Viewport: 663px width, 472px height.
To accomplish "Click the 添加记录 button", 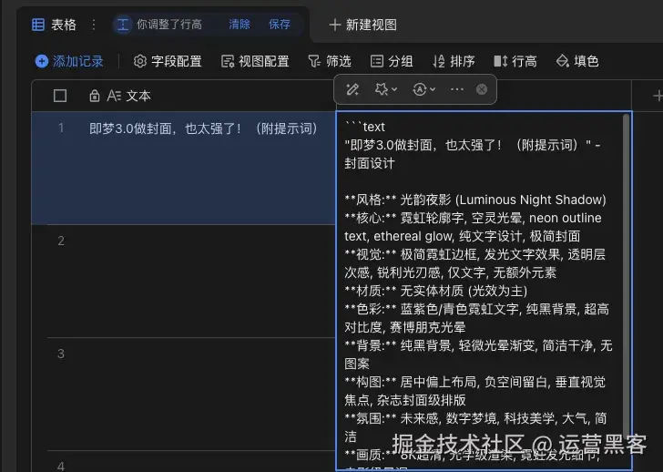I will click(x=69, y=61).
